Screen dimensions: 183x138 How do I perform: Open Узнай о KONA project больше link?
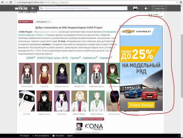click(x=87, y=133)
